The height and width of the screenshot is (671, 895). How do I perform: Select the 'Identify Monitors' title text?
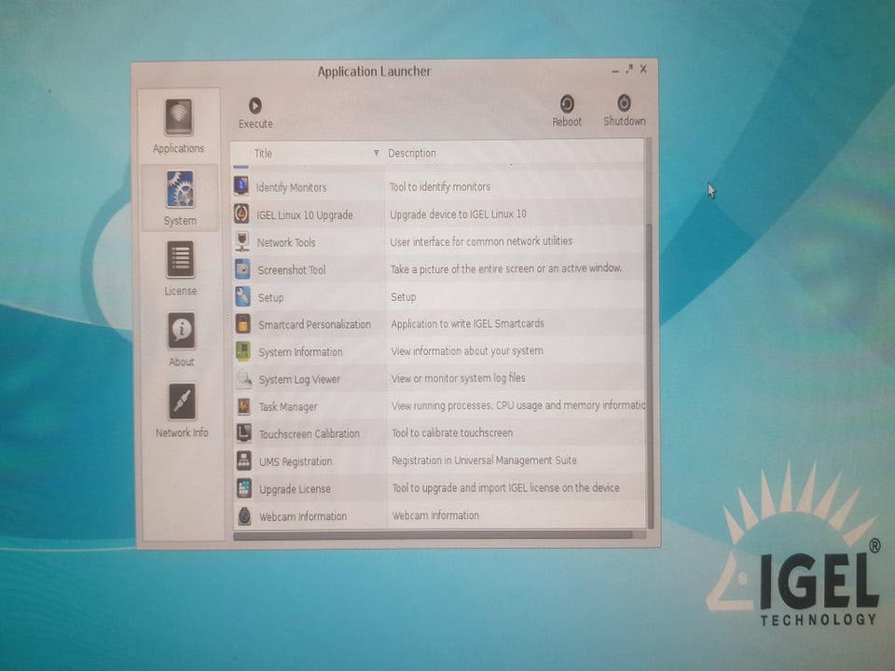point(291,187)
